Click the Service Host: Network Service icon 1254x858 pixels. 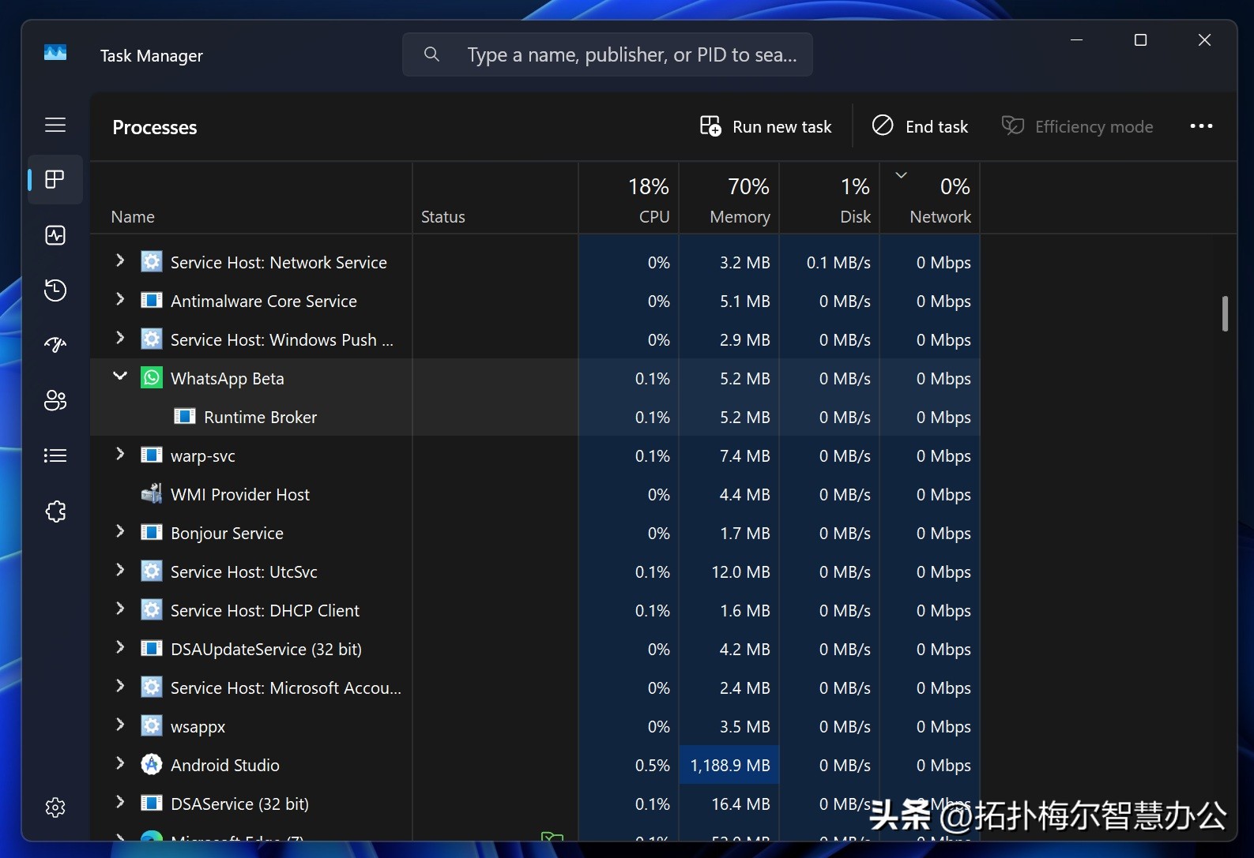pos(152,261)
